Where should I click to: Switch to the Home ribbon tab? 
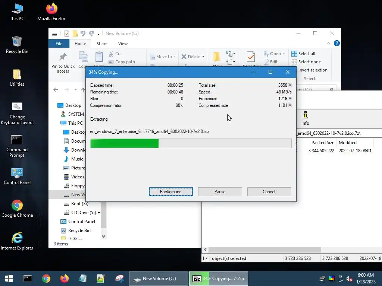point(80,44)
